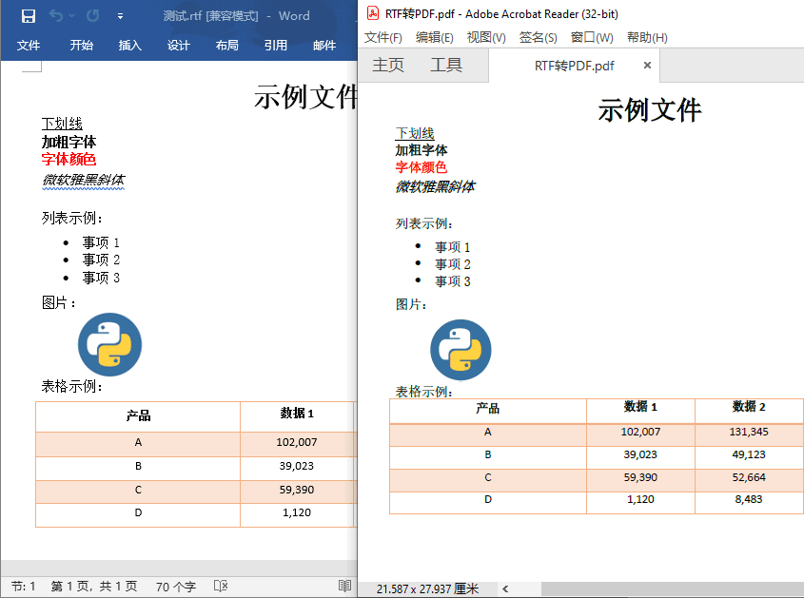Open the 文件 tab in Word
The width and height of the screenshot is (804, 598).
point(29,46)
